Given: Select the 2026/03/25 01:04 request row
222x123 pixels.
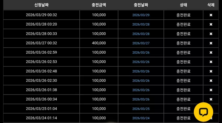Looking at the screenshot, I should 111,109.
